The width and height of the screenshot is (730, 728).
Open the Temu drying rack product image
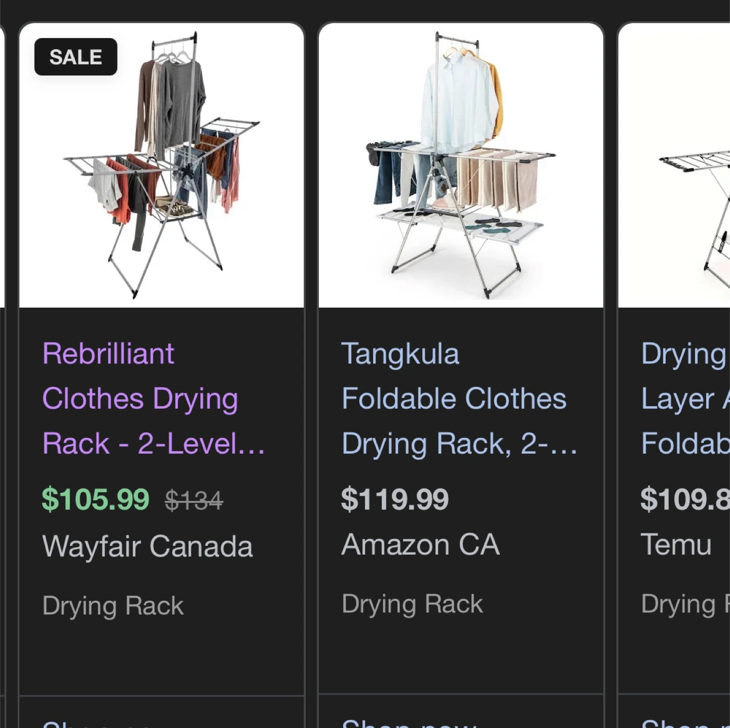[x=674, y=165]
